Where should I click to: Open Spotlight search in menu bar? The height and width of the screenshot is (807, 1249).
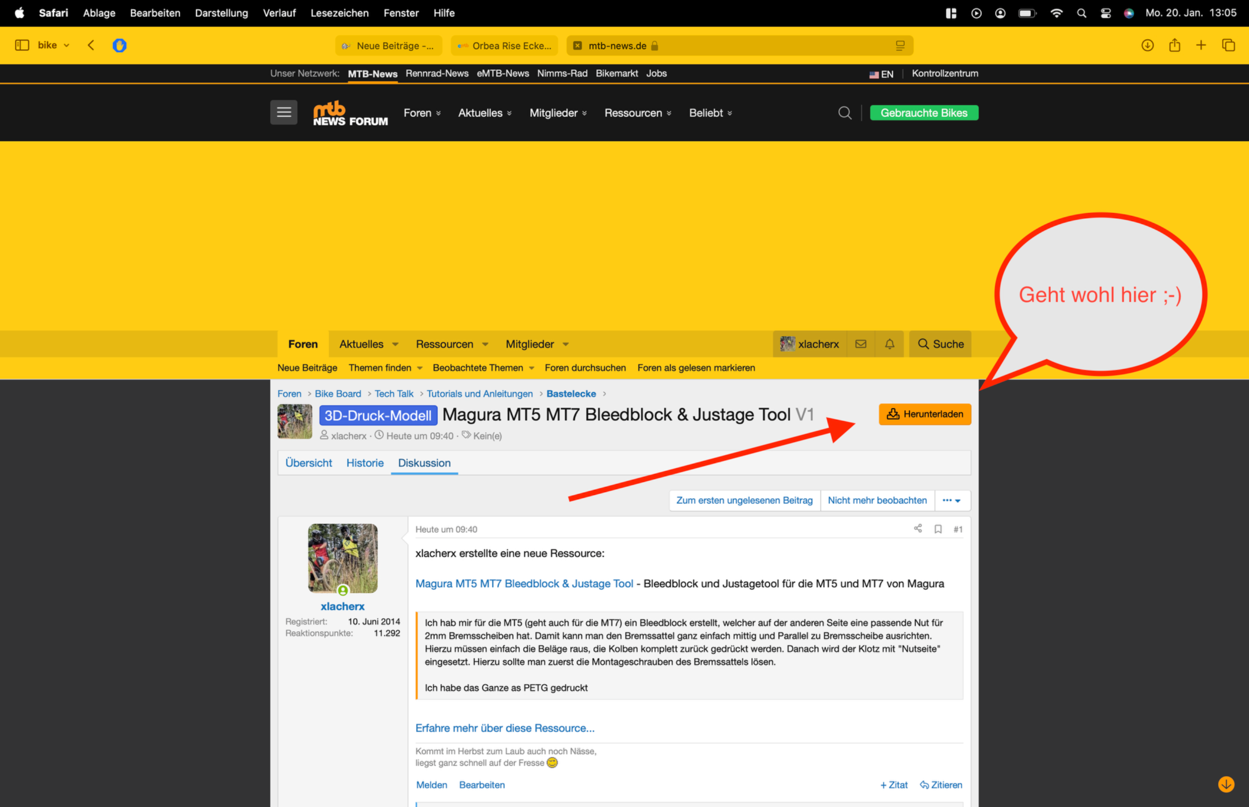(x=1081, y=13)
